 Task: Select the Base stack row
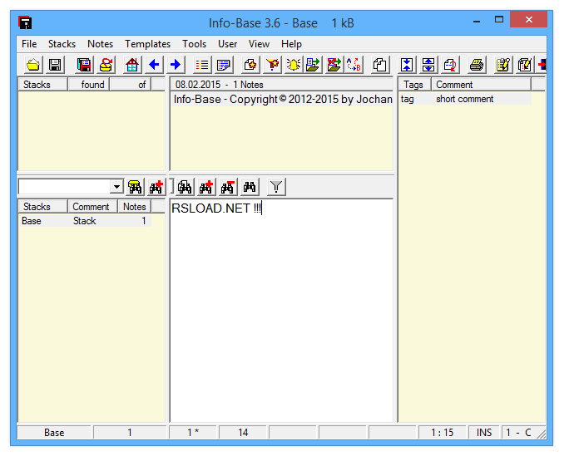pos(32,221)
